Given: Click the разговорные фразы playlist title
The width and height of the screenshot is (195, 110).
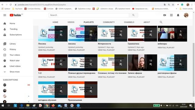Looking at the screenshot, I should pyautogui.click(x=167, y=73).
